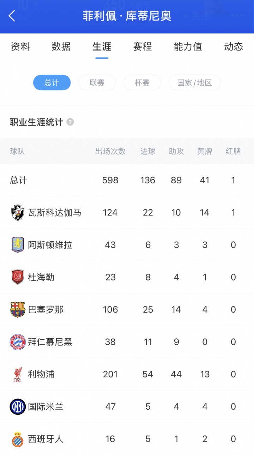Tap the Al-Duhail club crest
The height and width of the screenshot is (456, 254).
point(18,277)
